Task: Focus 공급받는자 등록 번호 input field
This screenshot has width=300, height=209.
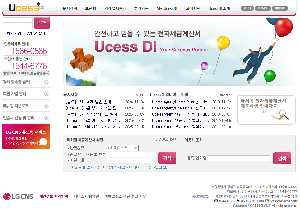Action: point(131,154)
